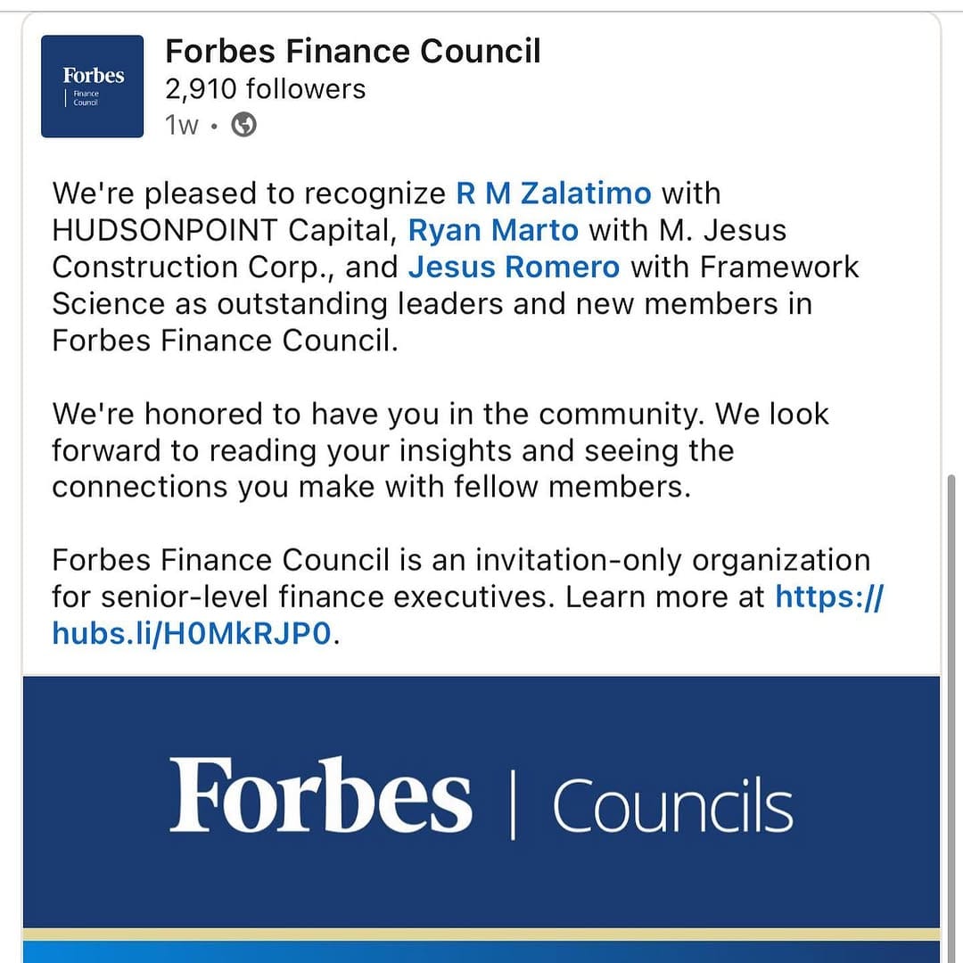Open the Forbes Finance Council page name
This screenshot has height=963, width=963.
click(352, 51)
